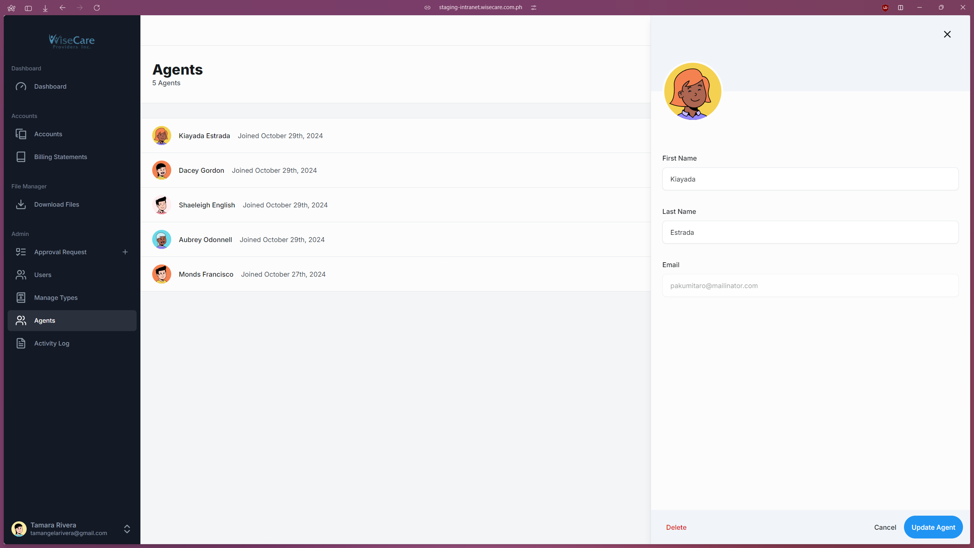Expand Approval Request with the plus icon
Viewport: 974px width, 548px height.
(x=125, y=252)
